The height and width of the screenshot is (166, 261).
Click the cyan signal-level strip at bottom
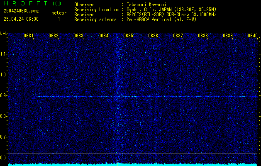133,165
